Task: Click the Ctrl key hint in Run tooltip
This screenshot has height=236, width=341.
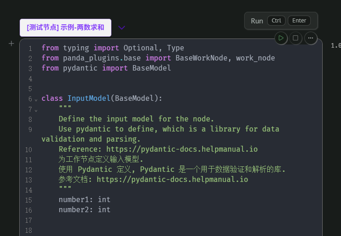Action: 276,21
